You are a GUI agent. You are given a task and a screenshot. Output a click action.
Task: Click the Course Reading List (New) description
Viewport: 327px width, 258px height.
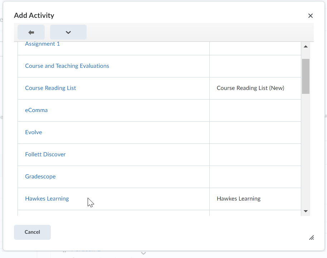pyautogui.click(x=250, y=88)
